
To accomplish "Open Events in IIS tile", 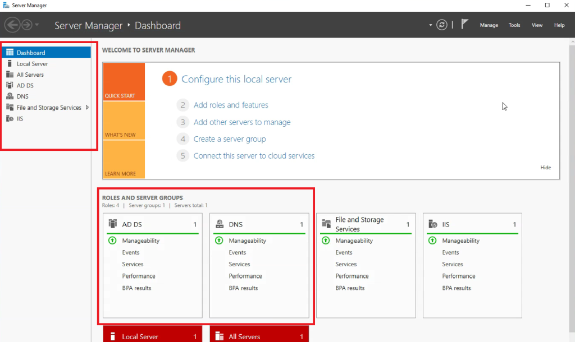I will 450,252.
